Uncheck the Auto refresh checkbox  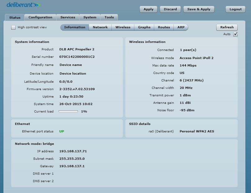pyautogui.click(x=235, y=34)
